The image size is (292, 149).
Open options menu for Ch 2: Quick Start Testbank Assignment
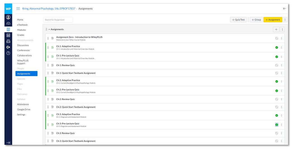tap(281, 107)
